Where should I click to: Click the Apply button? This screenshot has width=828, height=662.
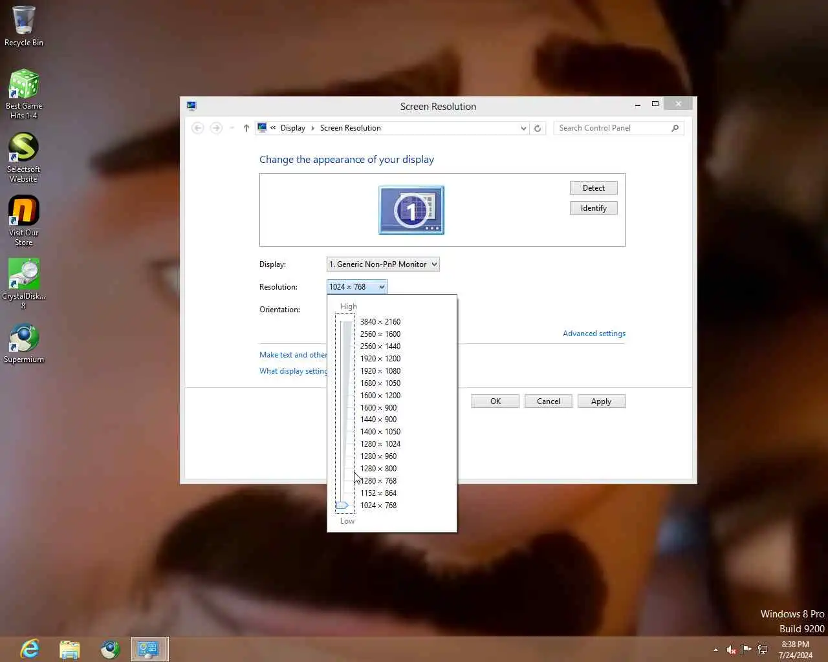[x=602, y=401]
